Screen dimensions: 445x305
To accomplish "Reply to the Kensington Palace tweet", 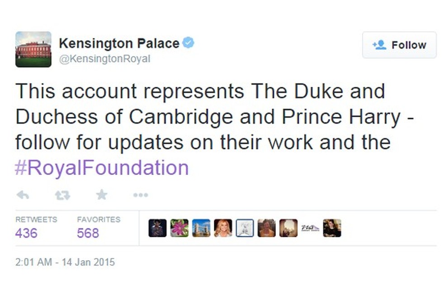I will 23,194.
